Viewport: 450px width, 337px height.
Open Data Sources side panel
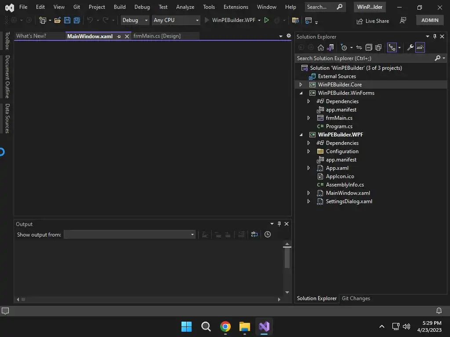(7, 118)
